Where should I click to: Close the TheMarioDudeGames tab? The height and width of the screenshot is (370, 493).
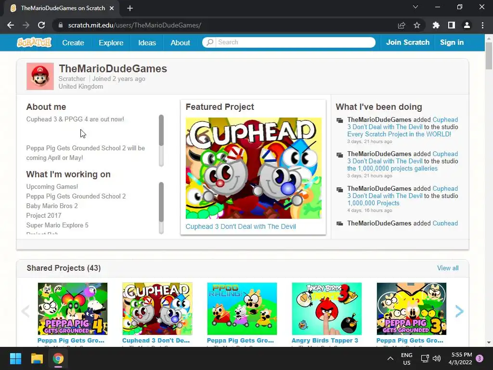112,8
